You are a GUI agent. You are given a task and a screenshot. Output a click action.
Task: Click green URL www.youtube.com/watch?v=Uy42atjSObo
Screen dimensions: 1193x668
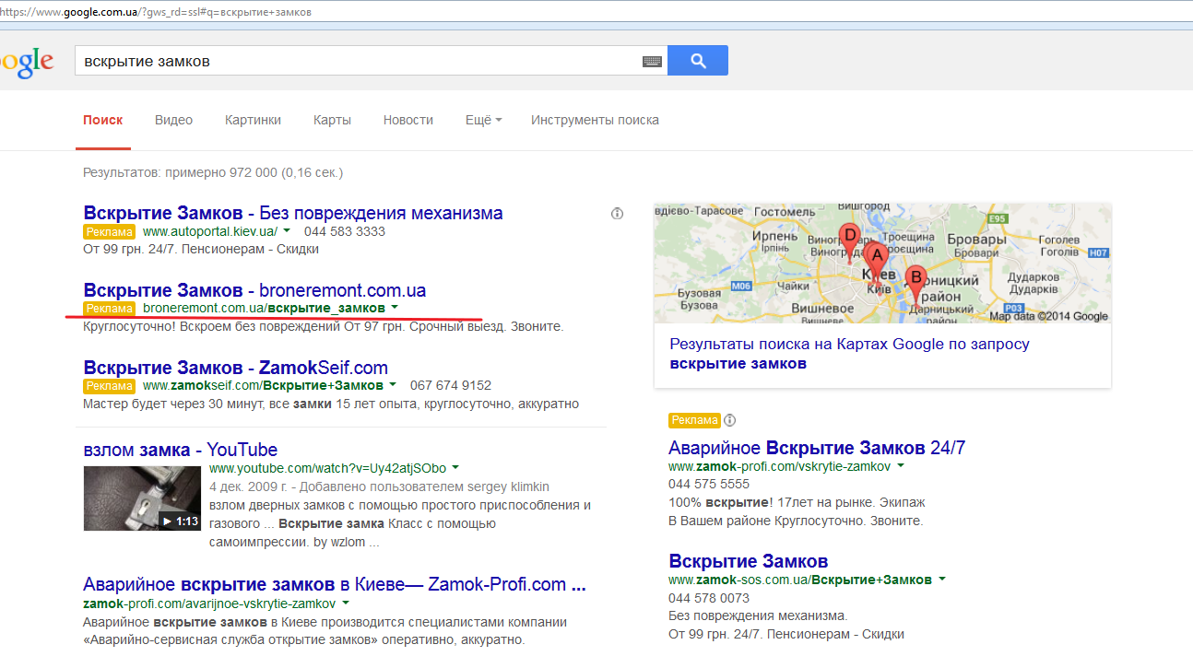point(327,468)
